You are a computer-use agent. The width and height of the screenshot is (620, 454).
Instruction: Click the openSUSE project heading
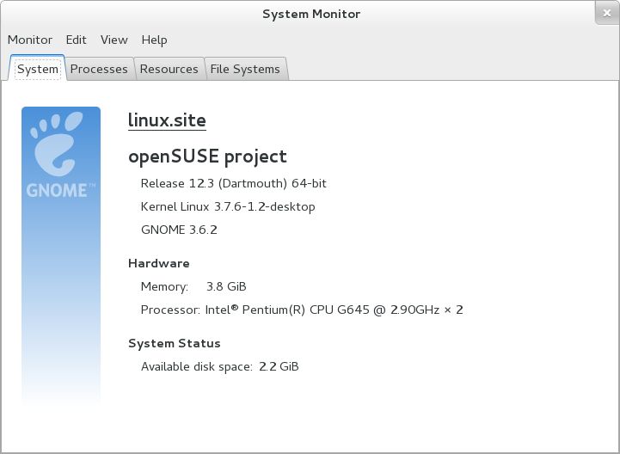tap(207, 156)
